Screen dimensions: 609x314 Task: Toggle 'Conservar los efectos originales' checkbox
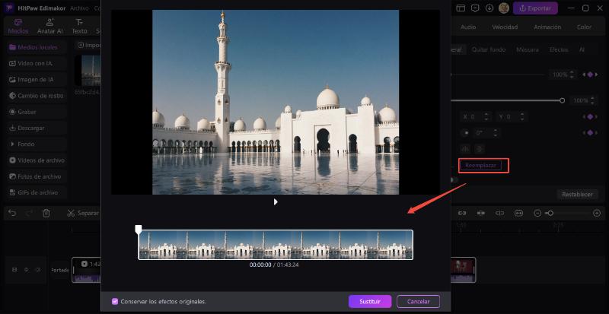coord(115,301)
